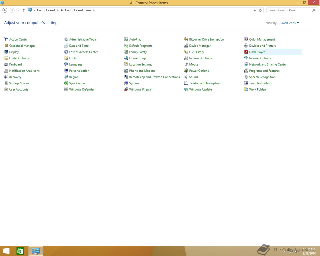Open the Windows Defender wall icon
Viewport: 320px width, 256px height.
click(x=66, y=89)
